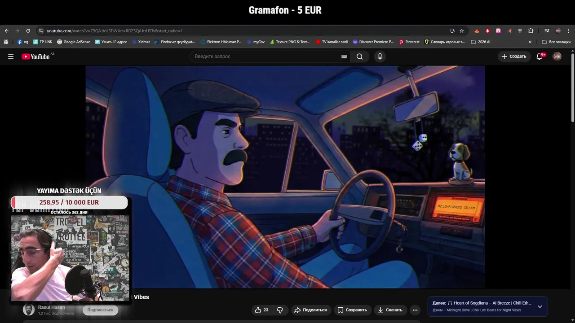This screenshot has width=575, height=323.
Task: Click the 'Поделиться' share button
Action: [x=310, y=310]
